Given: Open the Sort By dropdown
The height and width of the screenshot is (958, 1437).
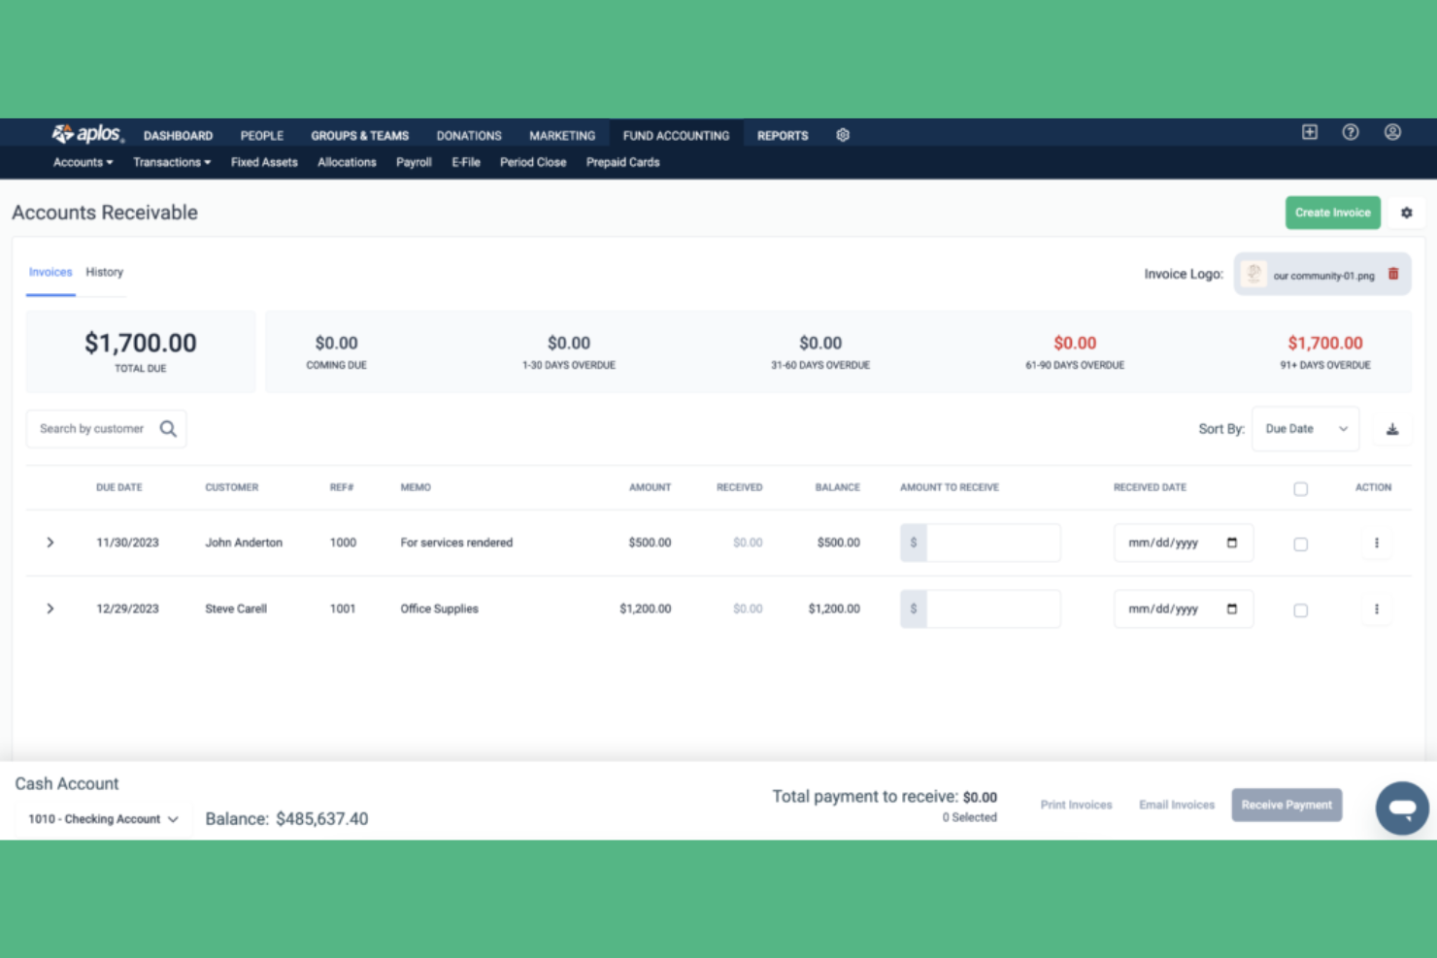Looking at the screenshot, I should click(1305, 428).
